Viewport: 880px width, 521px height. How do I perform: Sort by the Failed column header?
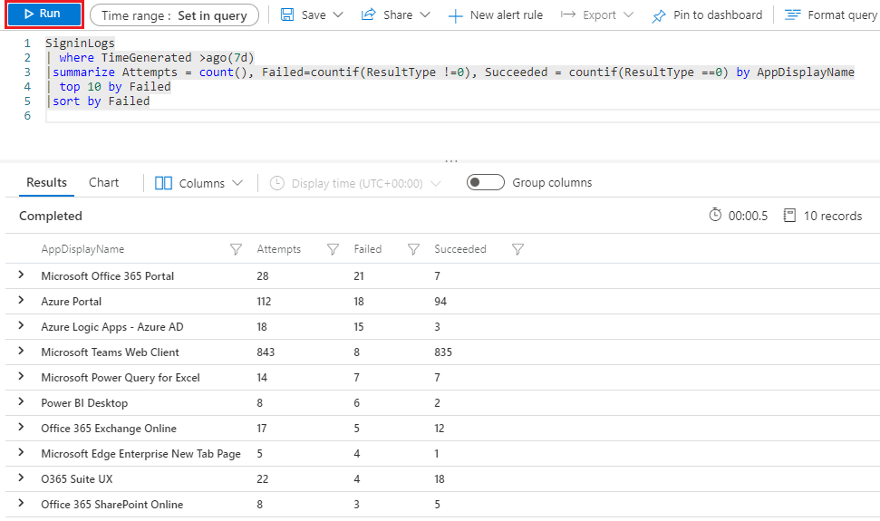click(x=368, y=249)
